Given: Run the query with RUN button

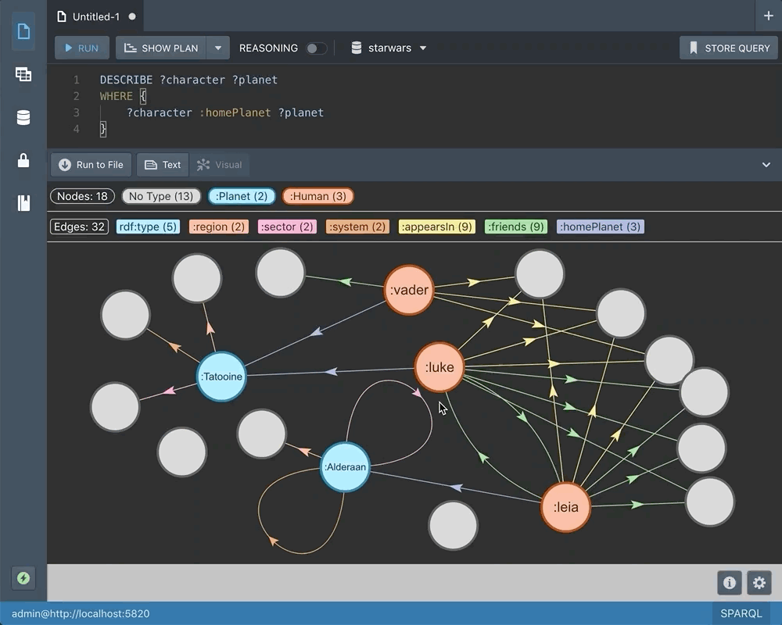Looking at the screenshot, I should (82, 48).
